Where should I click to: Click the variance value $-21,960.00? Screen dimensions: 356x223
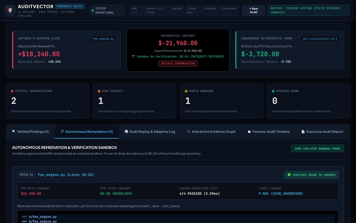pos(178,43)
